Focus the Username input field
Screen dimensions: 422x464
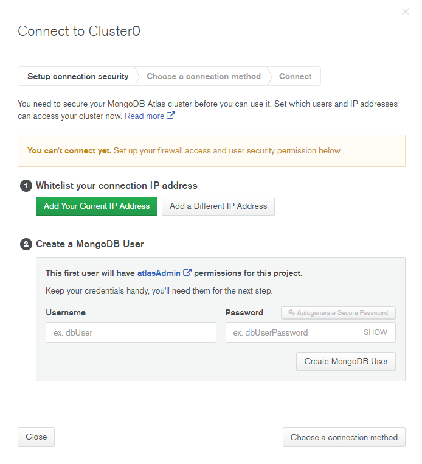click(x=131, y=332)
